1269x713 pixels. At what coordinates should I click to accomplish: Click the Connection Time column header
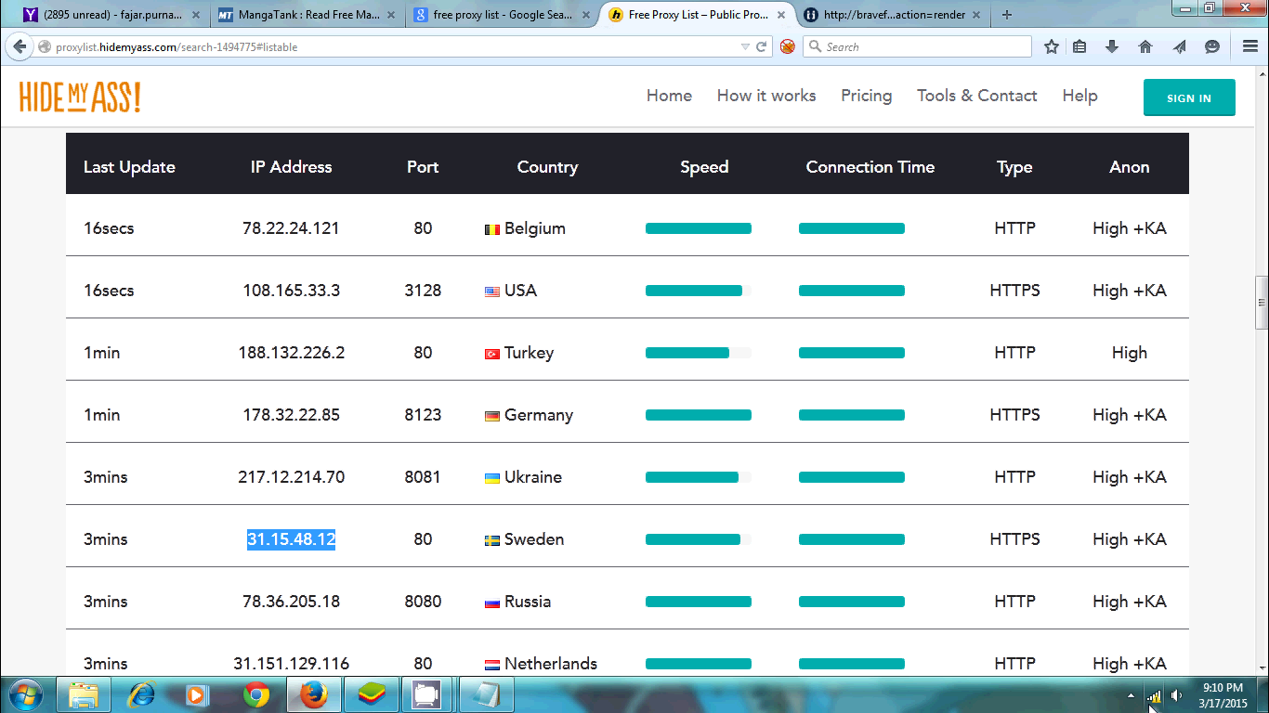870,167
